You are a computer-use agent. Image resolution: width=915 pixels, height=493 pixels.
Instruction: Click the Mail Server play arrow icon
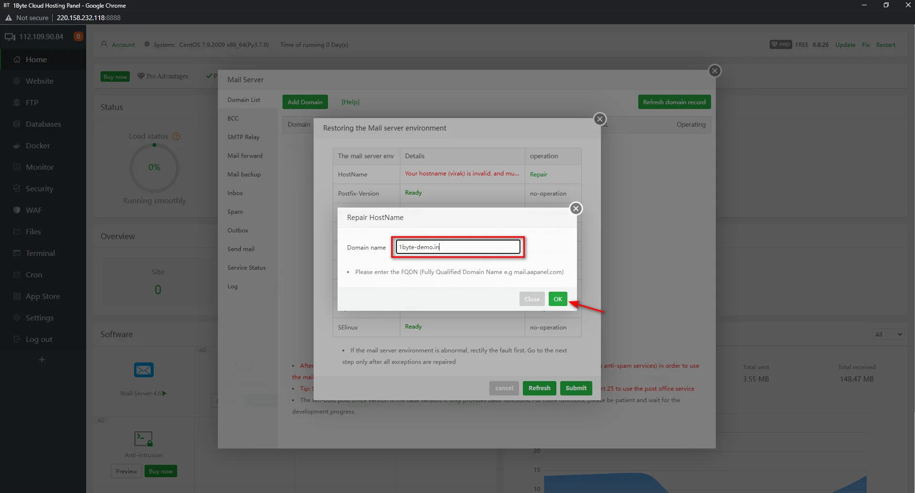(x=165, y=393)
